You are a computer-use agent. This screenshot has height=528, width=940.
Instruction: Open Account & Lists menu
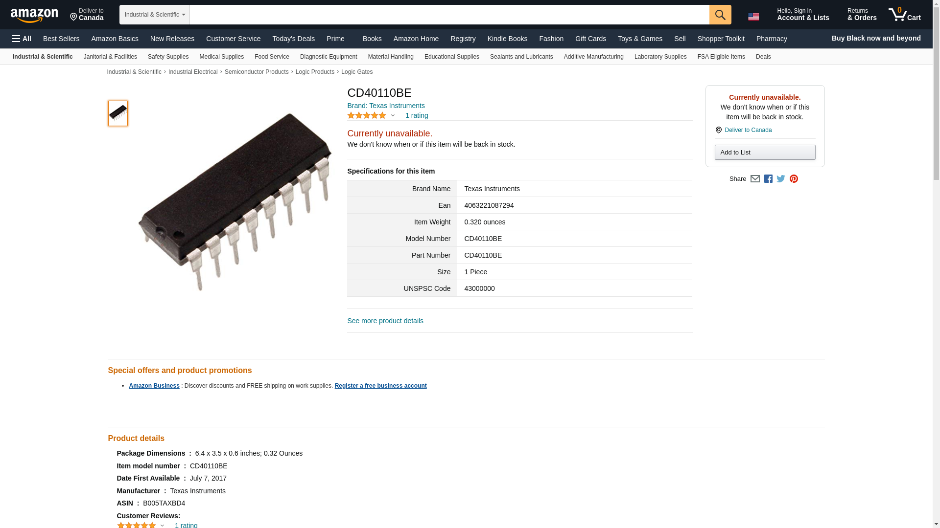pos(803,15)
